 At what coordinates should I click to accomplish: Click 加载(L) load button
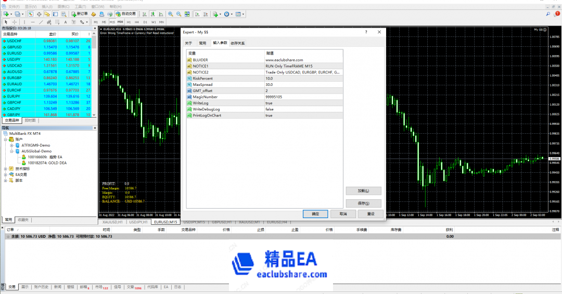(x=363, y=191)
